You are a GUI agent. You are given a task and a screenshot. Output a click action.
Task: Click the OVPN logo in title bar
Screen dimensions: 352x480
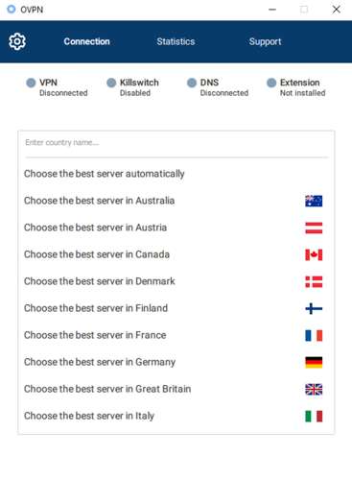12,9
